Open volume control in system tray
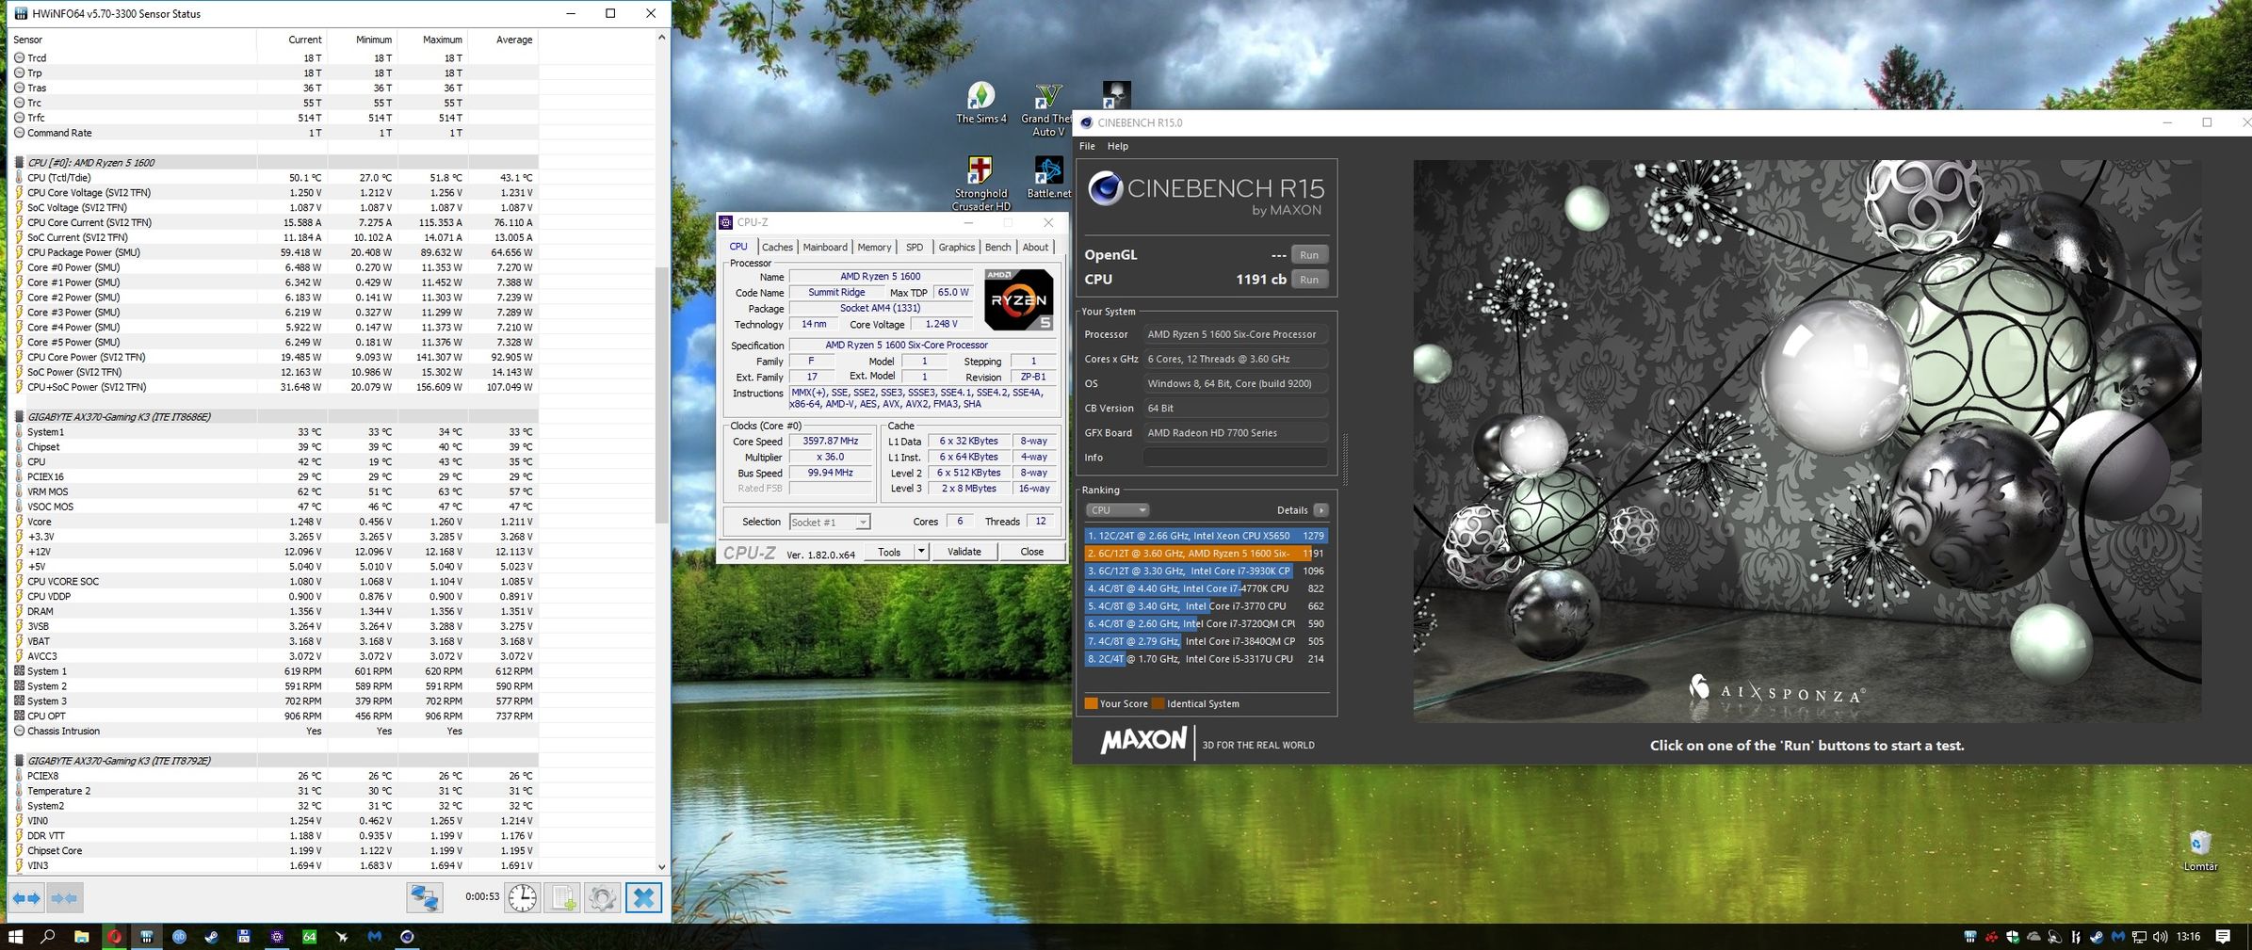The width and height of the screenshot is (2252, 950). pos(2160,937)
